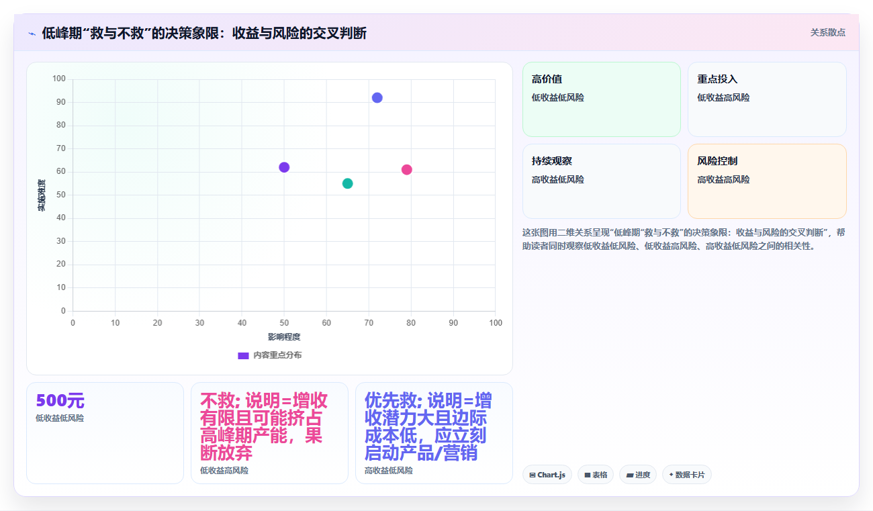Click the 数据卡片 tag
The height and width of the screenshot is (511, 873).
(687, 475)
